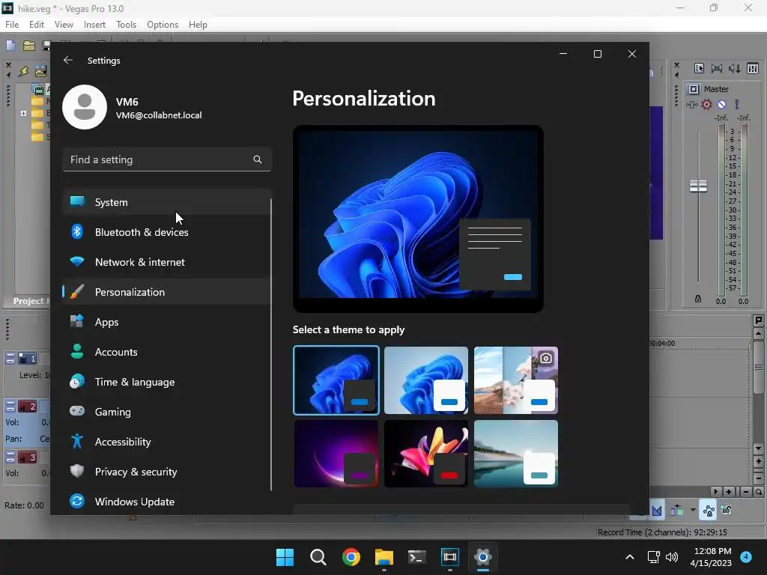Image resolution: width=767 pixels, height=575 pixels.
Task: Go to Network & internet settings
Action: tap(166, 262)
